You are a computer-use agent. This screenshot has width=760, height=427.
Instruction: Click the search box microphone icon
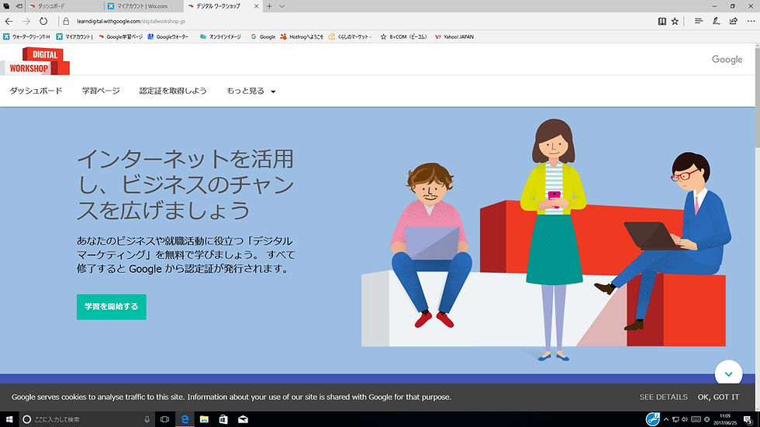coord(147,419)
